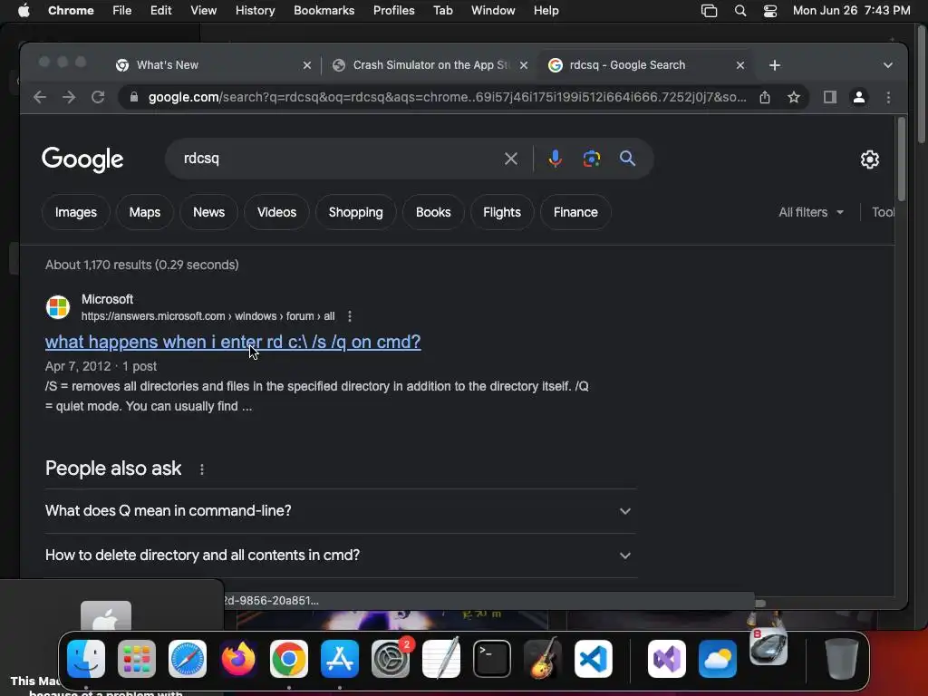Filter results by Maps
Screen dimensions: 928x696
click(x=144, y=212)
